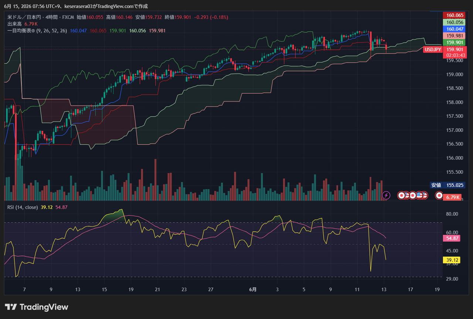
Task: Select the RSI (14, close) indicator legend
Action: (23, 207)
